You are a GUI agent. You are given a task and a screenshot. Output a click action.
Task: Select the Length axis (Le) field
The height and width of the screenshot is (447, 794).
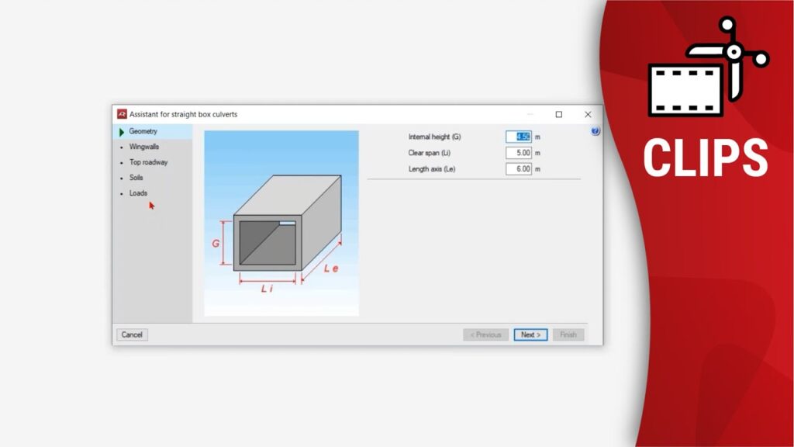tap(519, 168)
